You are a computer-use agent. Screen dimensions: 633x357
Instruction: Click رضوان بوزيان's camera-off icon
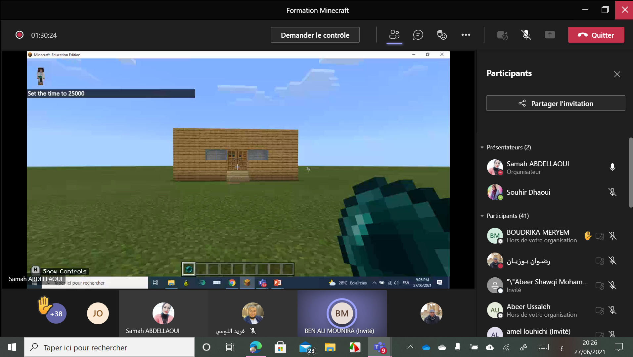click(600, 261)
